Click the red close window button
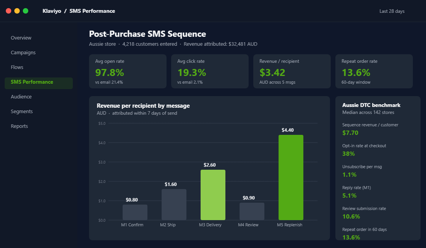The height and width of the screenshot is (248, 426). (9, 11)
